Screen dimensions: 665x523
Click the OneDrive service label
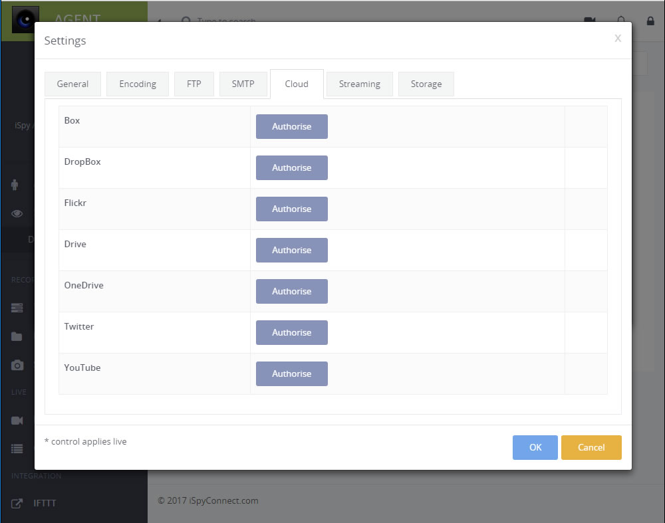(x=84, y=285)
